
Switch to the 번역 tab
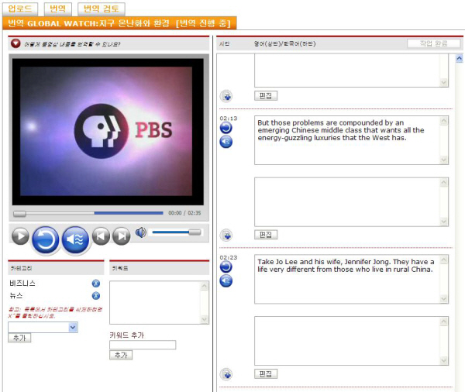(x=57, y=9)
